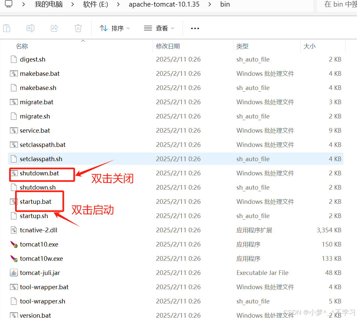Click the 应用程序扩展 type cell
Image resolution: width=357 pixels, height=318 pixels.
(254, 230)
